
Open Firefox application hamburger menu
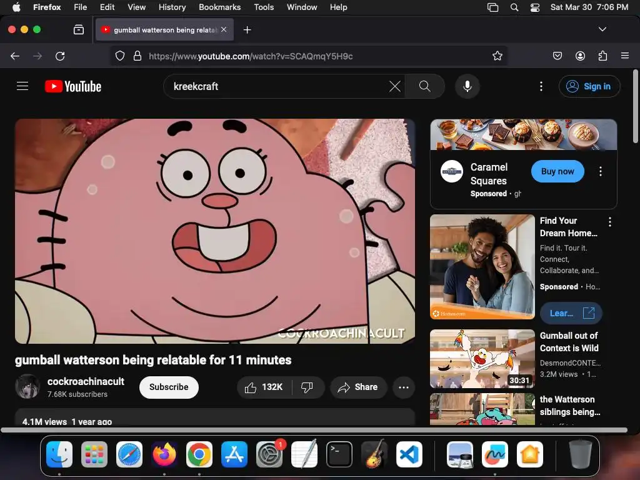click(624, 56)
